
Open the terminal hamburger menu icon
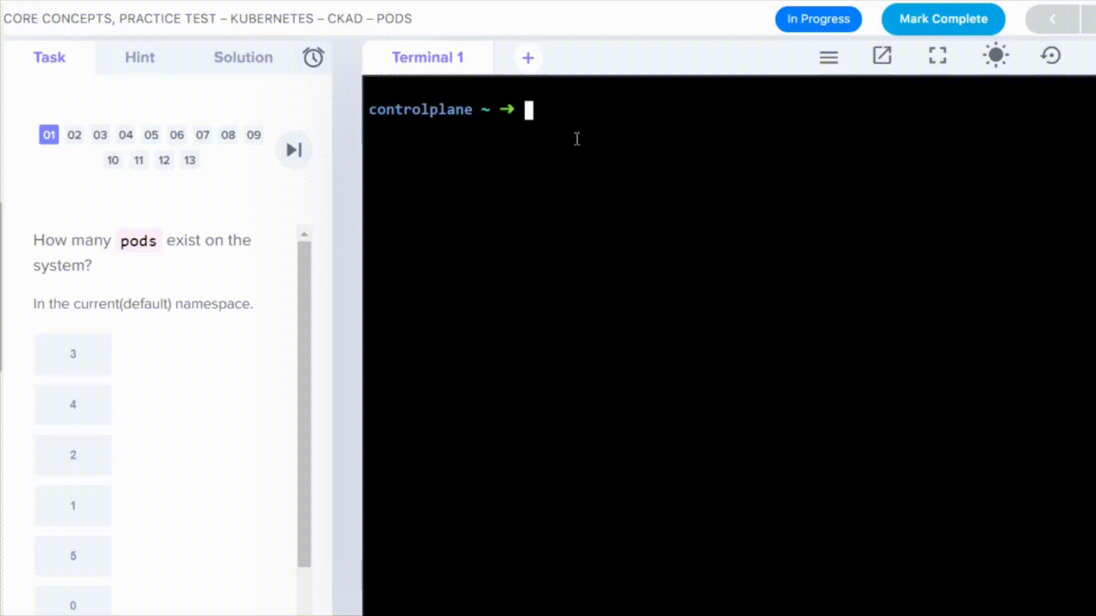tap(828, 57)
